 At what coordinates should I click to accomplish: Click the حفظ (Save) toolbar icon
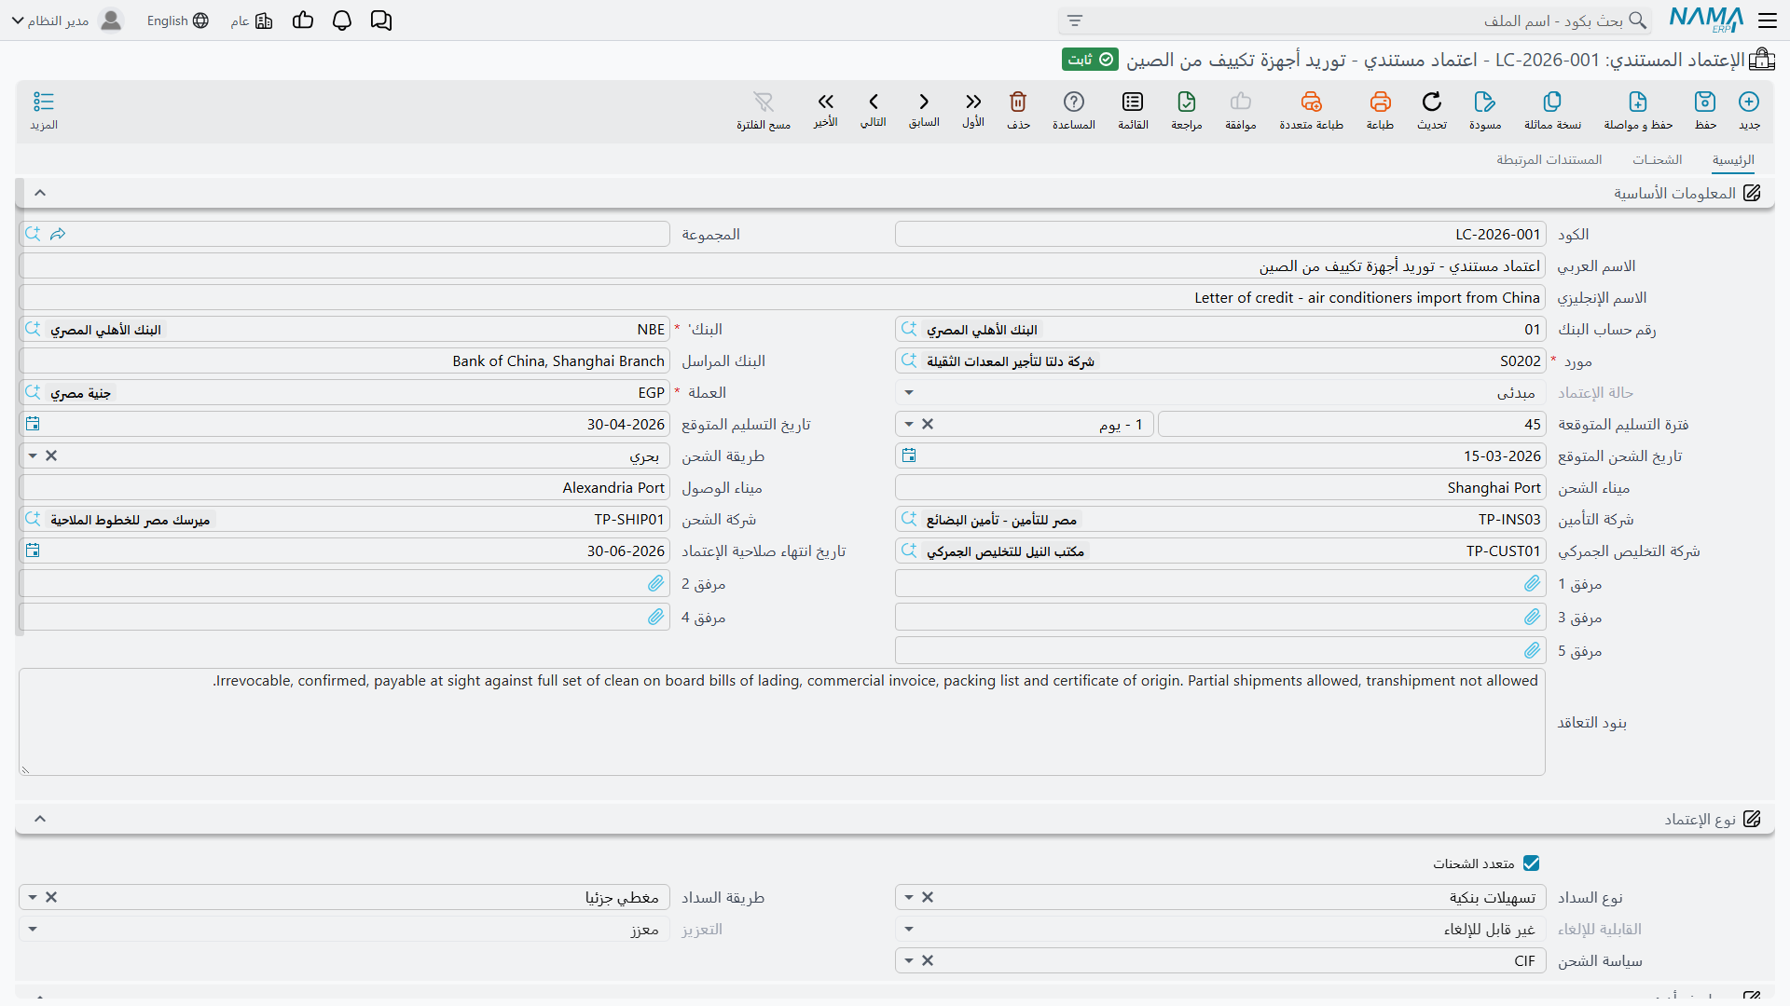(1705, 102)
